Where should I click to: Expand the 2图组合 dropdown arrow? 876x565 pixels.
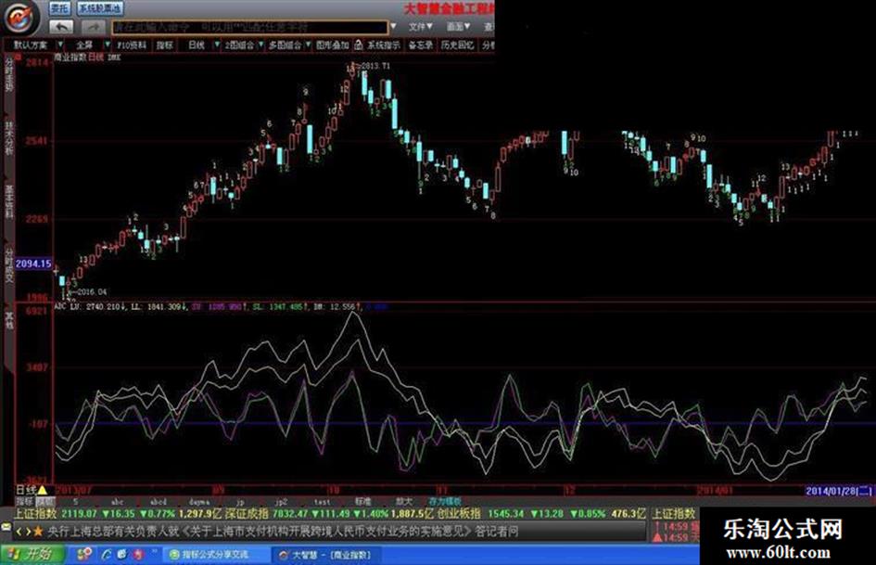click(x=260, y=45)
